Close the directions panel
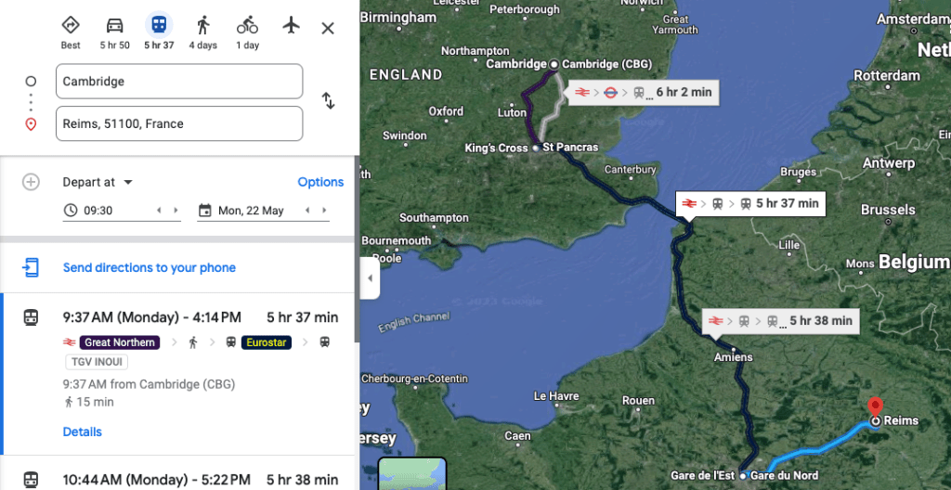The height and width of the screenshot is (490, 951). click(x=328, y=28)
